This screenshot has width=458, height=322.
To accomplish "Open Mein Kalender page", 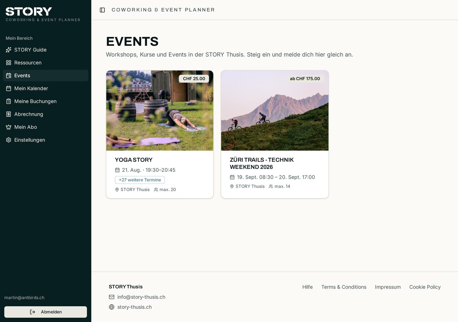I will click(45, 88).
